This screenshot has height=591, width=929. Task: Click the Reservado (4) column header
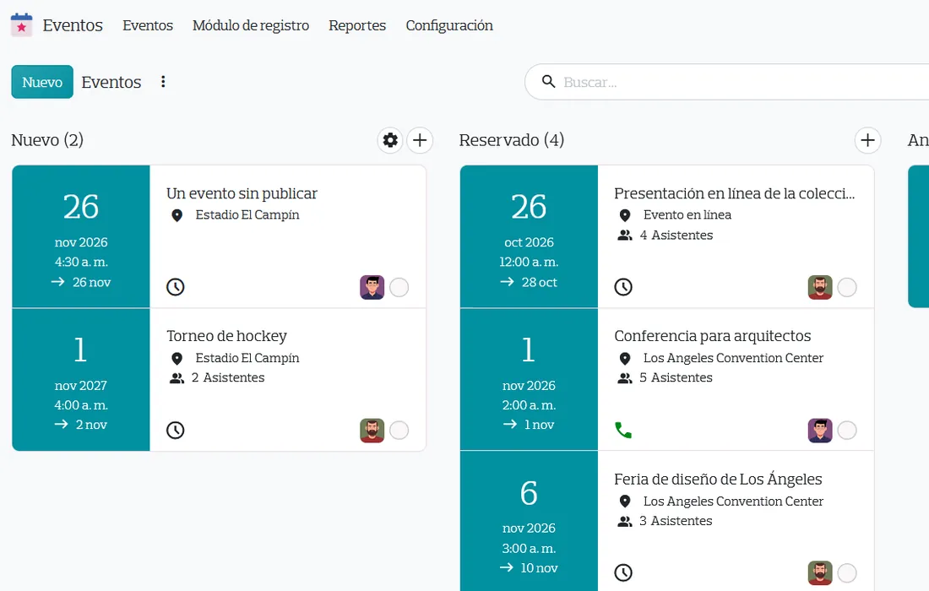(511, 140)
